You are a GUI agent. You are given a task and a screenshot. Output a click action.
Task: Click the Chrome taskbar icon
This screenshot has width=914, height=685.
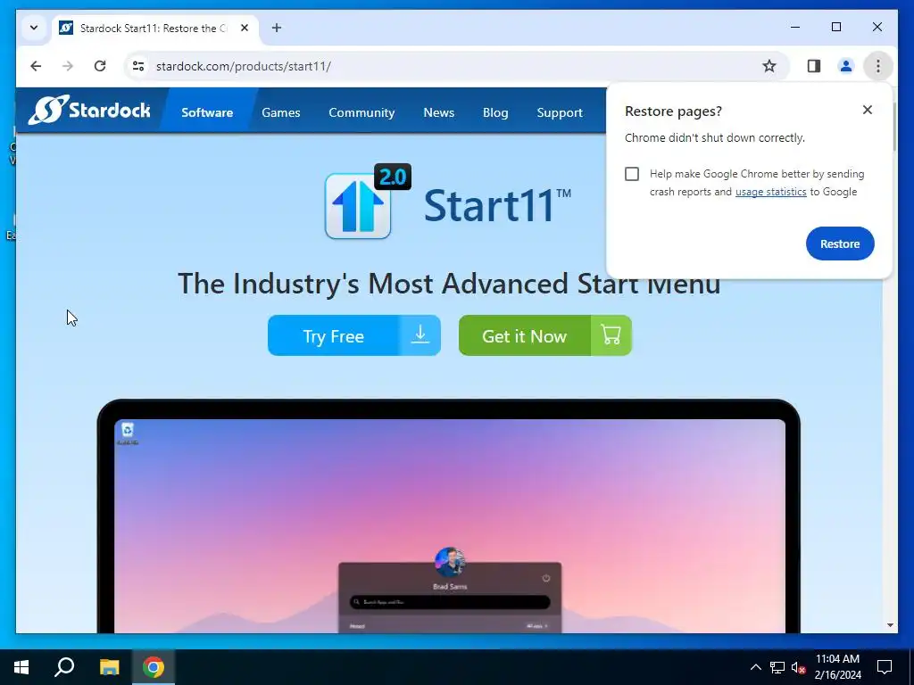pyautogui.click(x=154, y=667)
